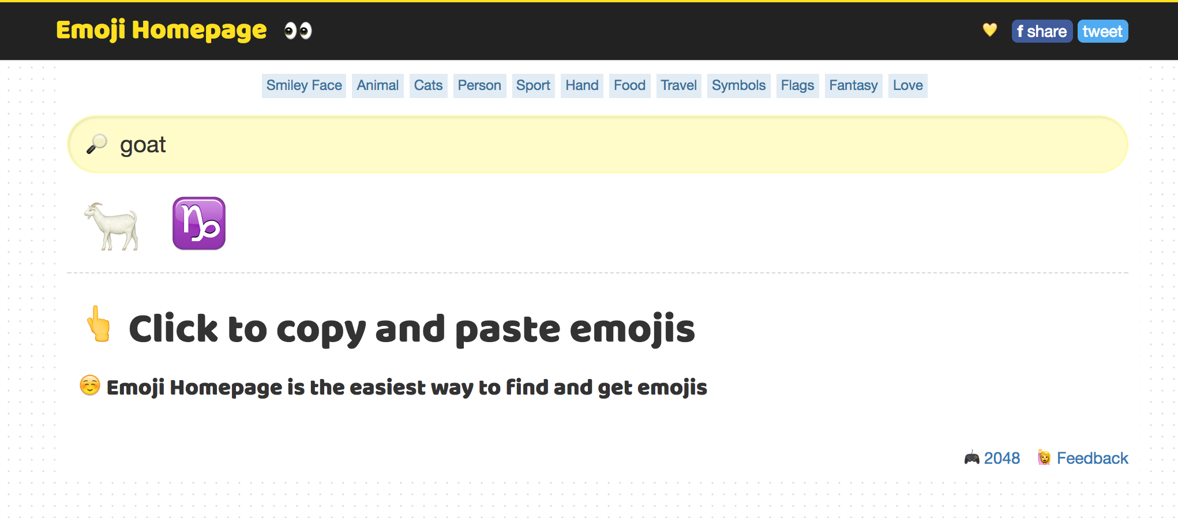Screen dimensions: 1178x518
Task: Click the eyes emoji in header
Action: click(298, 31)
